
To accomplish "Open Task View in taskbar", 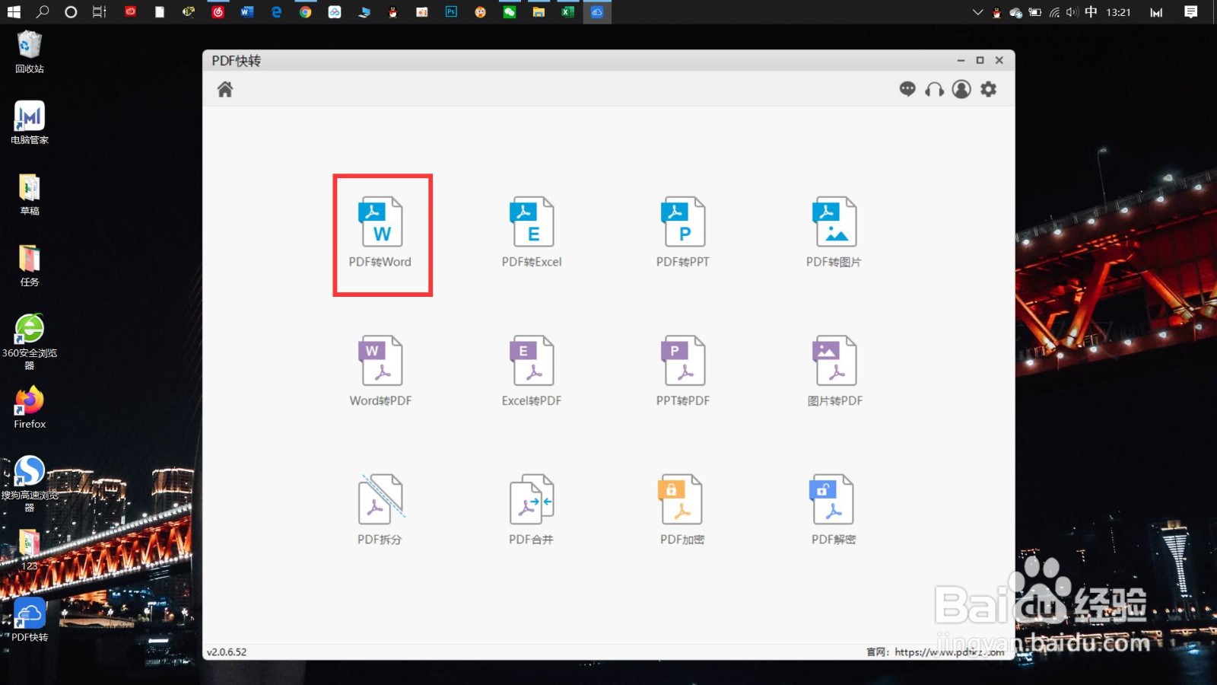I will (100, 12).
